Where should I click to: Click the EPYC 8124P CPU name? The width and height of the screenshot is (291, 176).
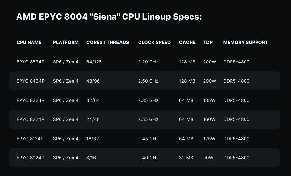click(30, 139)
